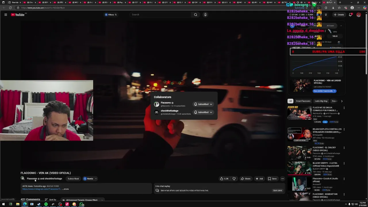Viewport: 368px width, 207px height.
Task: Open options for 'BLACKY DRIPPY' video
Action: pos(344,163)
